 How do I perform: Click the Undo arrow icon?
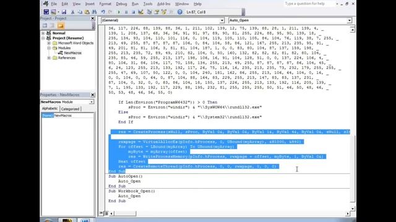coord(103,12)
